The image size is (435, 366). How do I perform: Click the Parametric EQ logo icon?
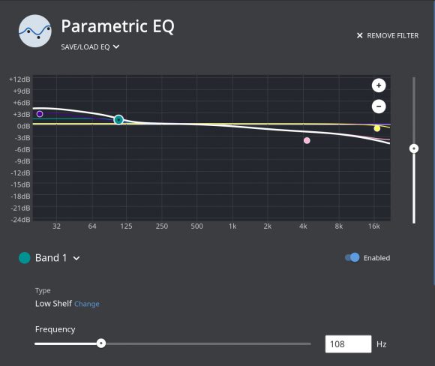35,31
